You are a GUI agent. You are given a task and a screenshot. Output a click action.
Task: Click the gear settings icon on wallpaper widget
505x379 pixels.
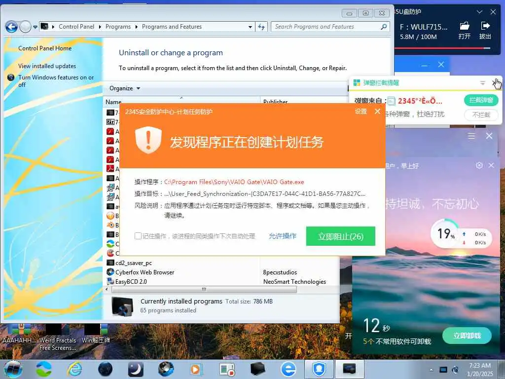[479, 165]
